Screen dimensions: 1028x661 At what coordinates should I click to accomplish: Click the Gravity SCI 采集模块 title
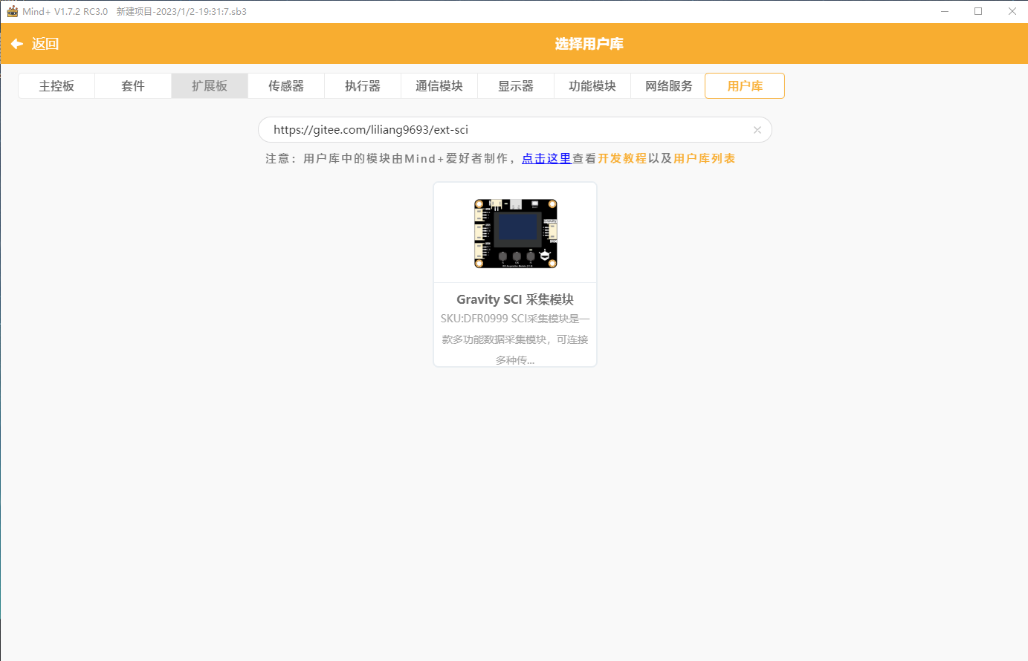(x=515, y=299)
